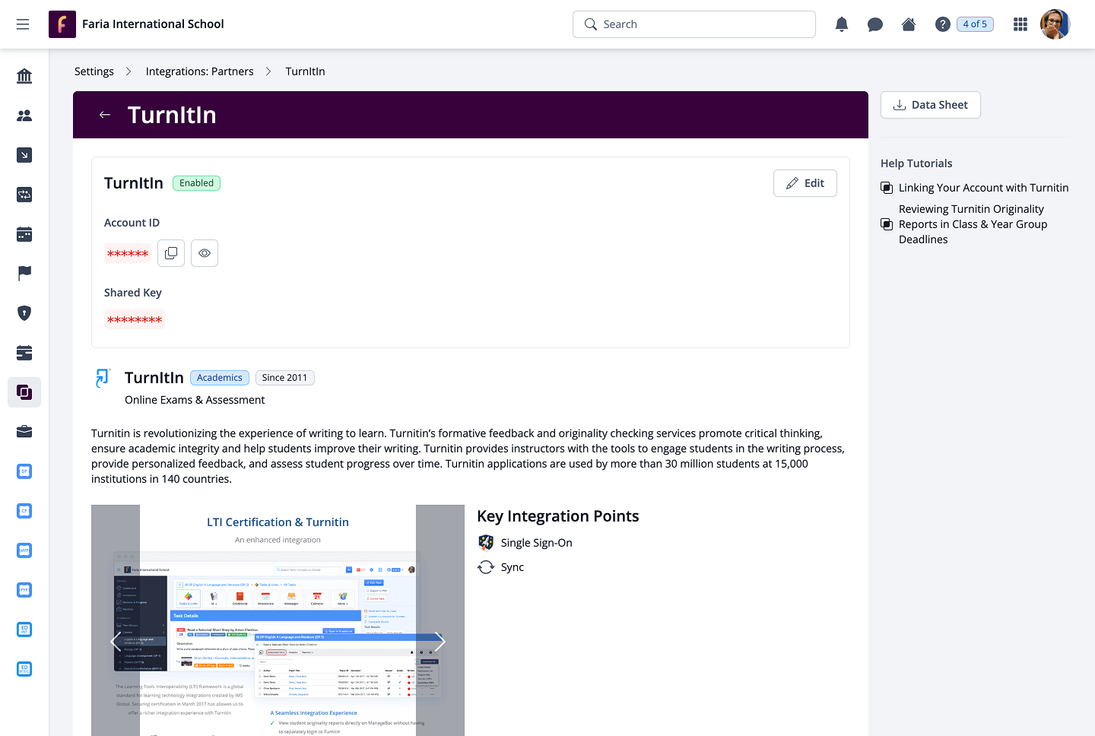Click the 4 of 5 progress badge

point(975,24)
